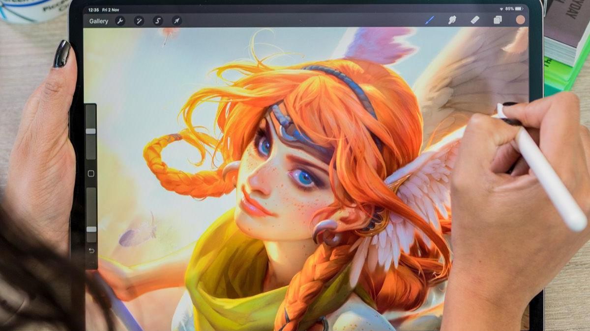The image size is (590, 331).
Task: Tap the Wi-Fi status icon
Action: (x=501, y=8)
